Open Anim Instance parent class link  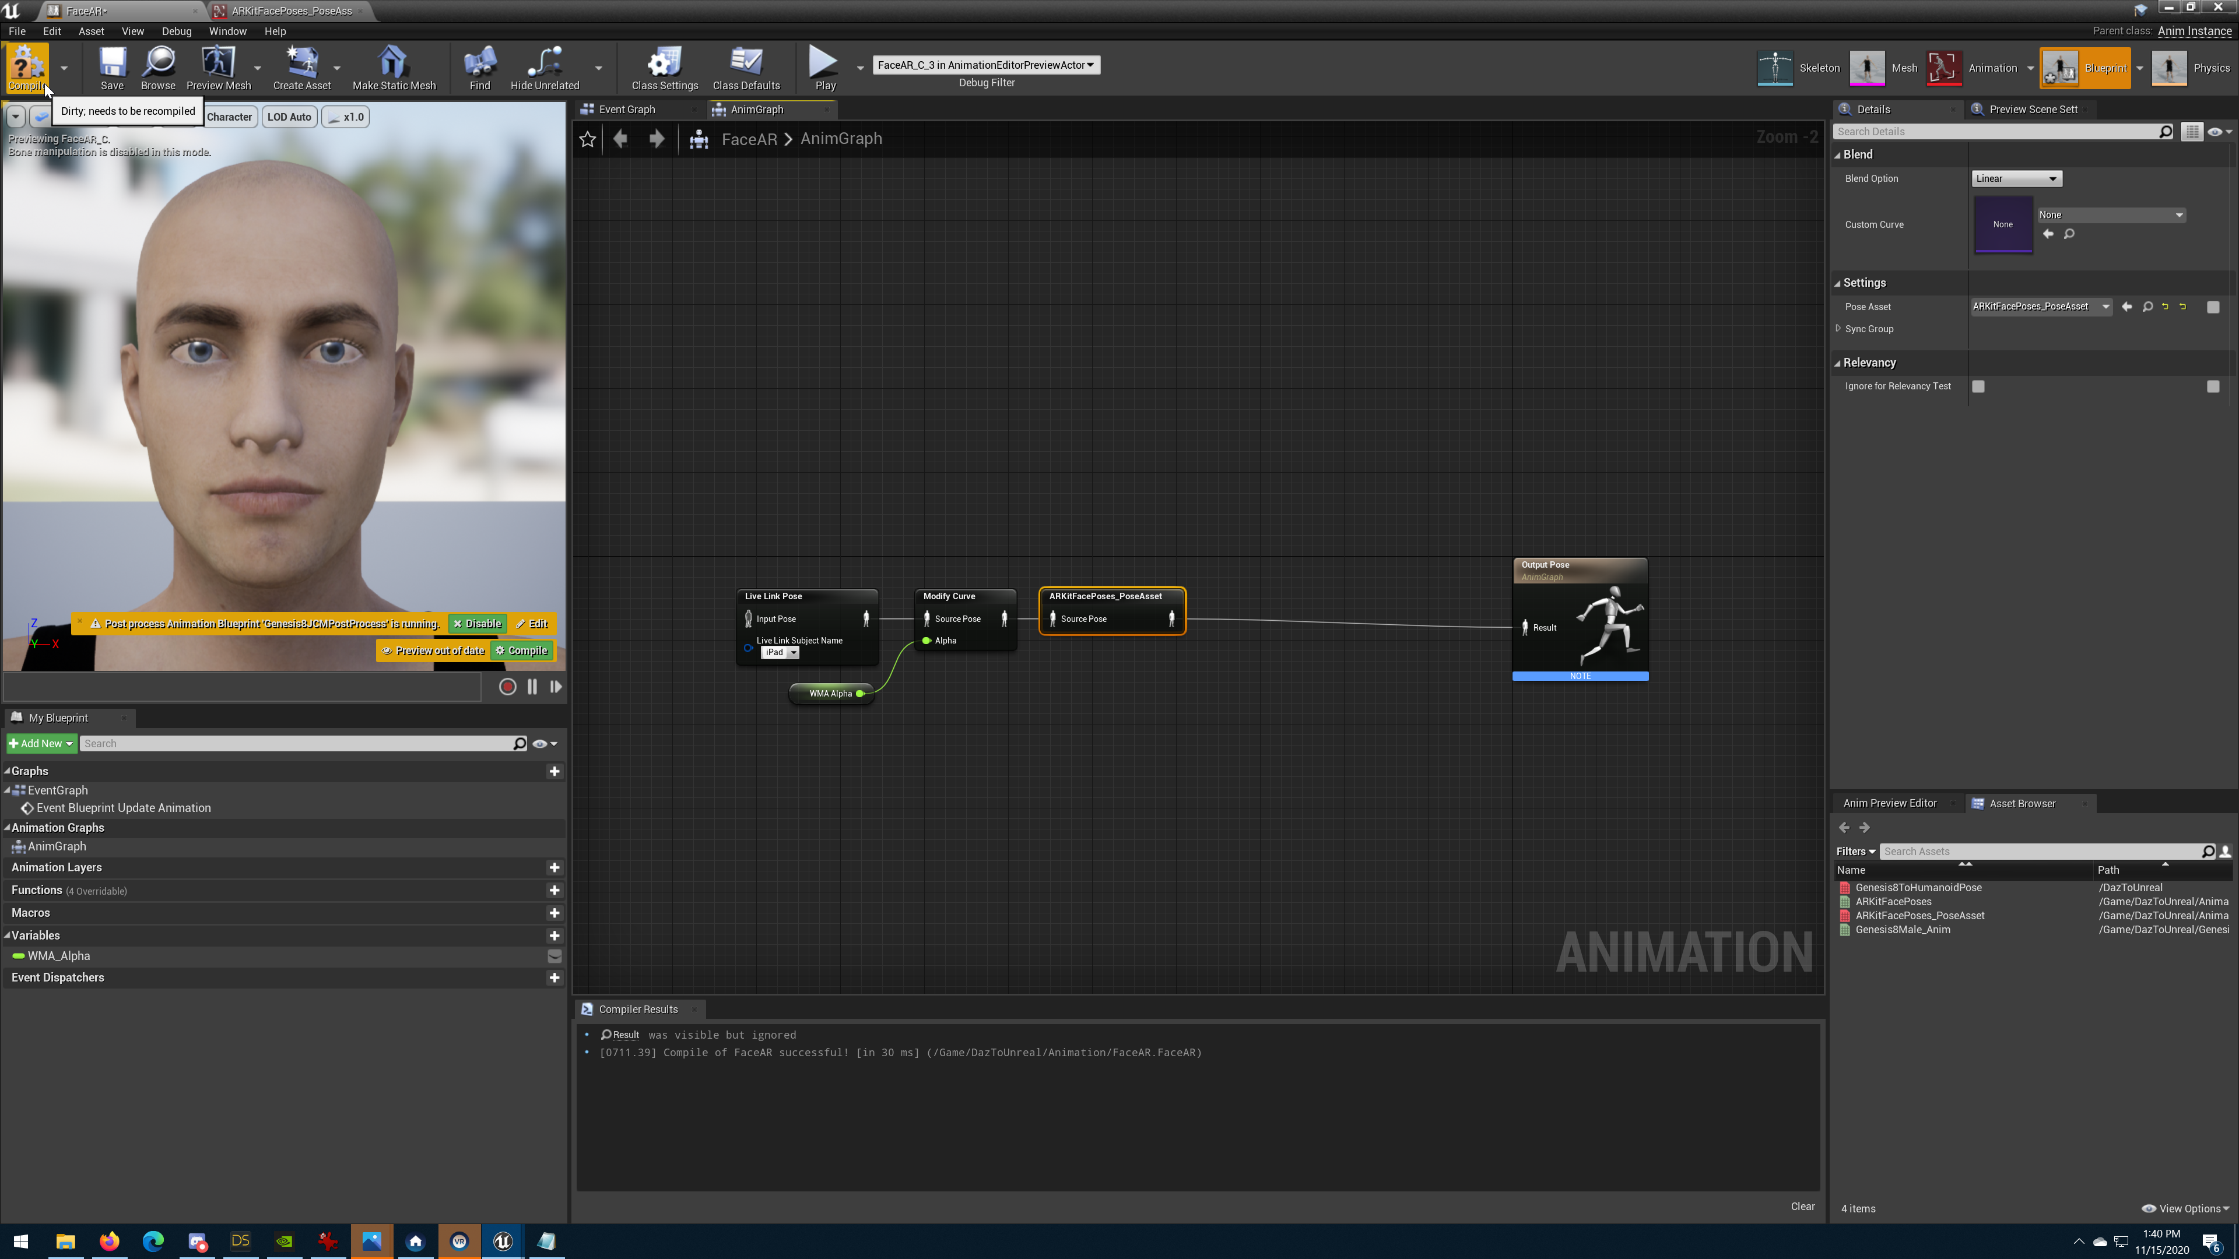coord(2194,31)
